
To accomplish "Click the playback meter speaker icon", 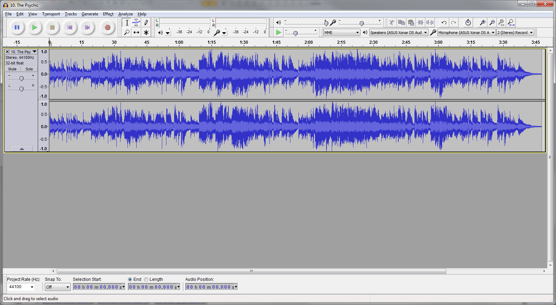I will tap(160, 33).
